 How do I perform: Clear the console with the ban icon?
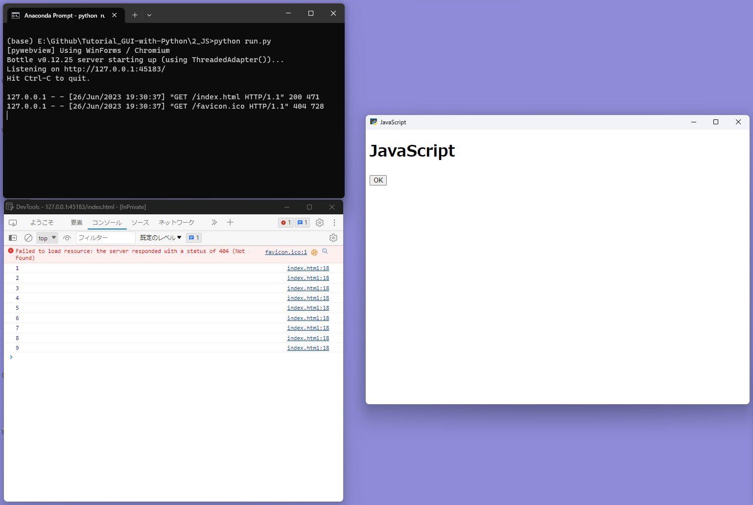click(28, 238)
